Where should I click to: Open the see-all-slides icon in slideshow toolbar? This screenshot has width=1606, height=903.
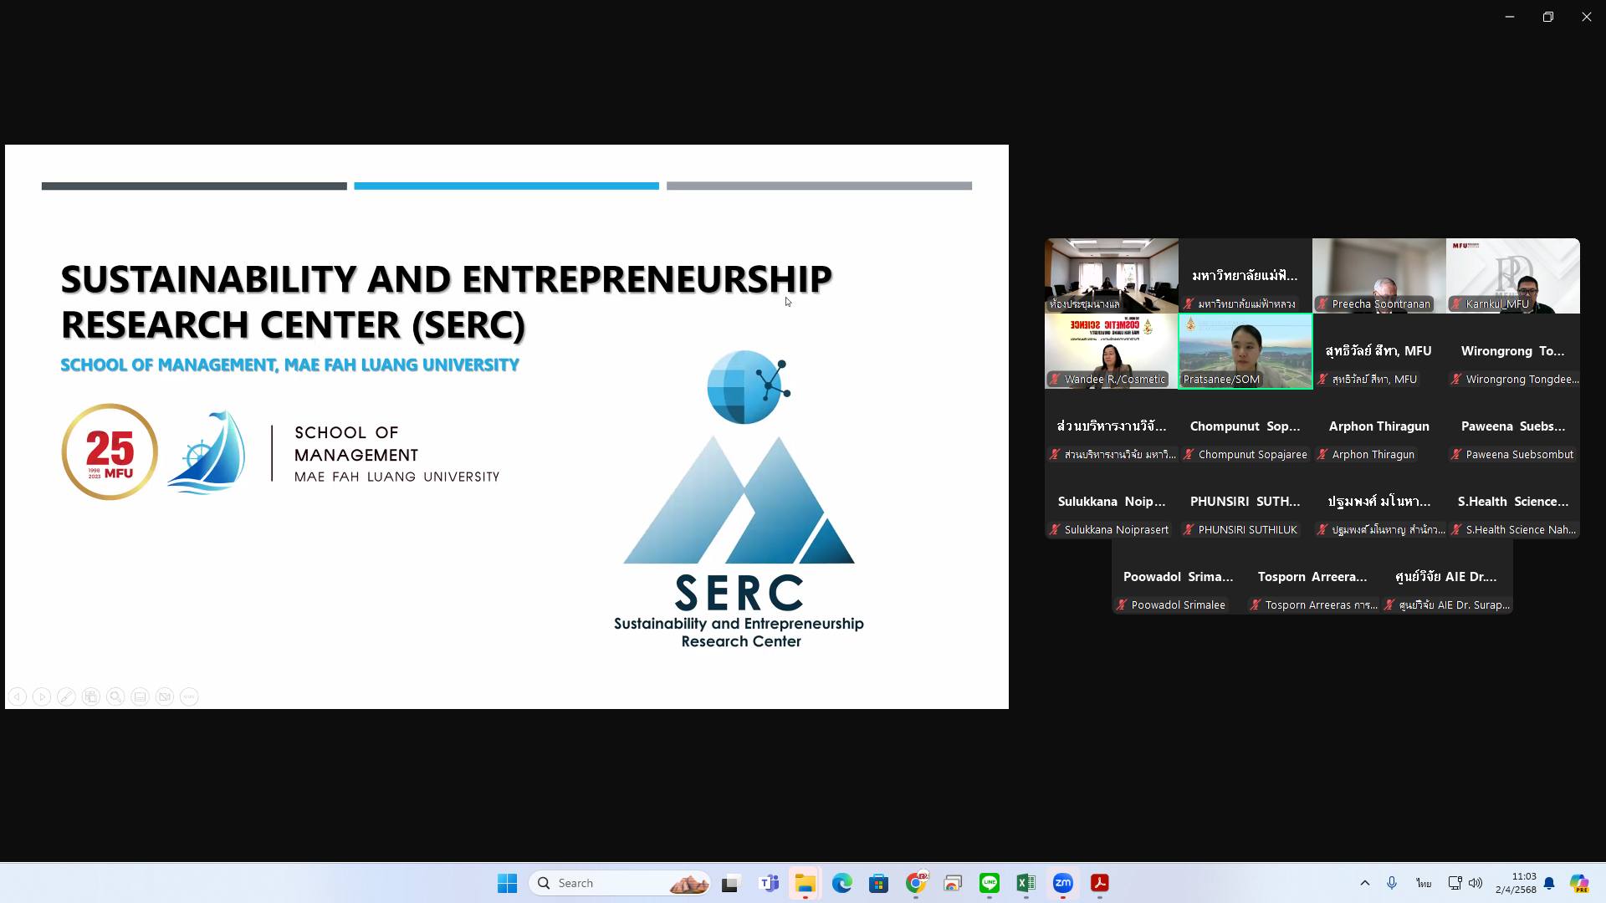point(91,696)
